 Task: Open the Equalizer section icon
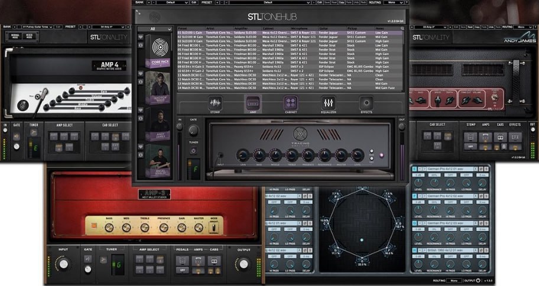[329, 104]
